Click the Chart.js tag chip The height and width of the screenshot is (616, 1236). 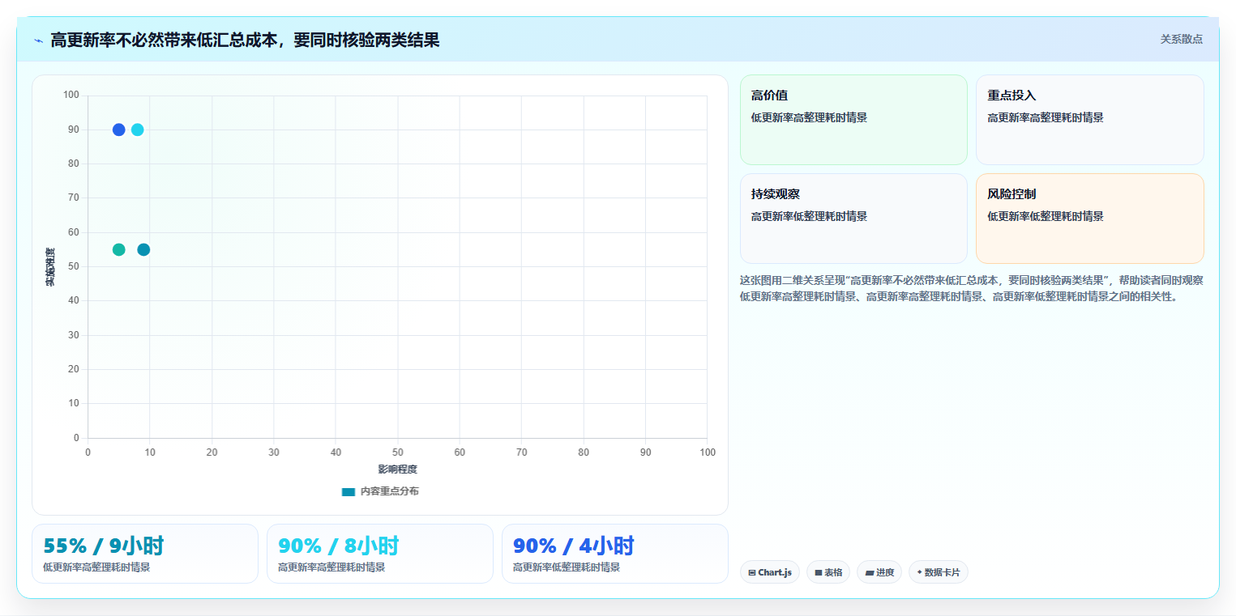coord(770,572)
